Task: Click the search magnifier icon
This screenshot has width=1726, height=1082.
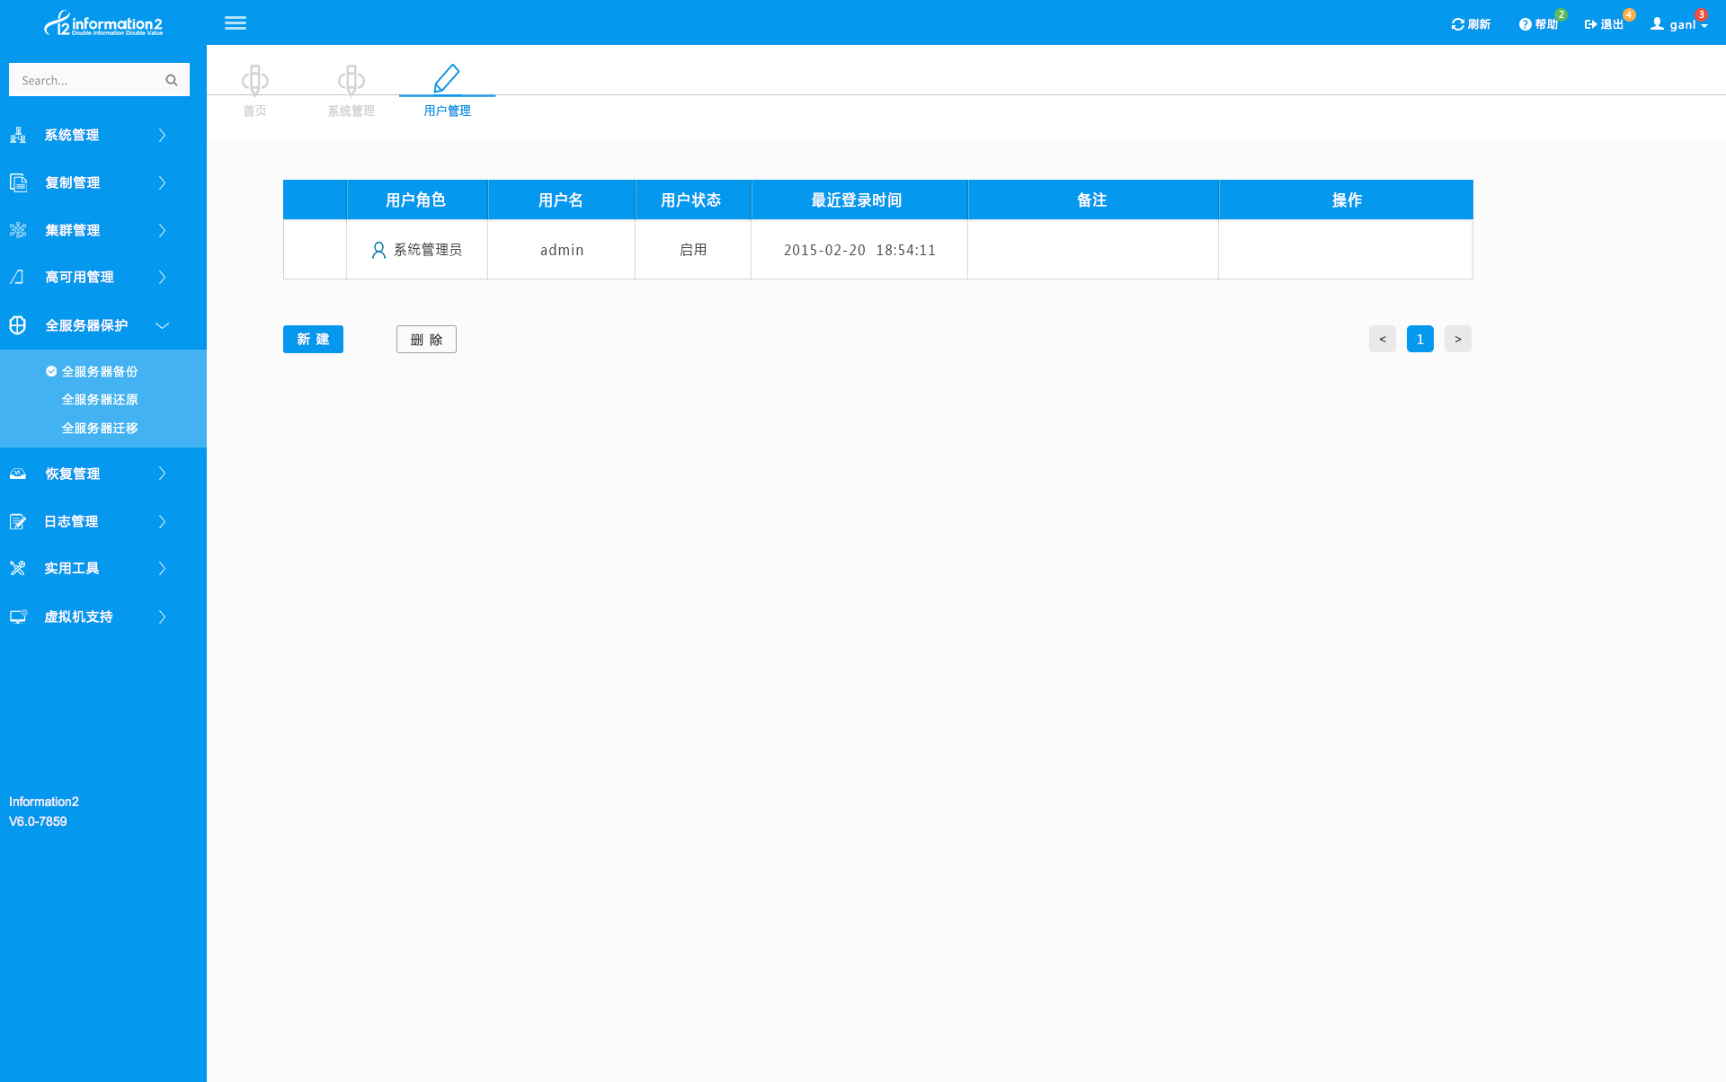Action: [x=172, y=80]
